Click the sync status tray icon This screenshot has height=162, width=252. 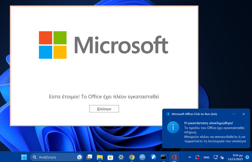point(197,157)
